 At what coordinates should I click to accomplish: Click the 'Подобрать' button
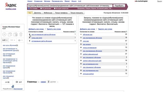[119, 6]
